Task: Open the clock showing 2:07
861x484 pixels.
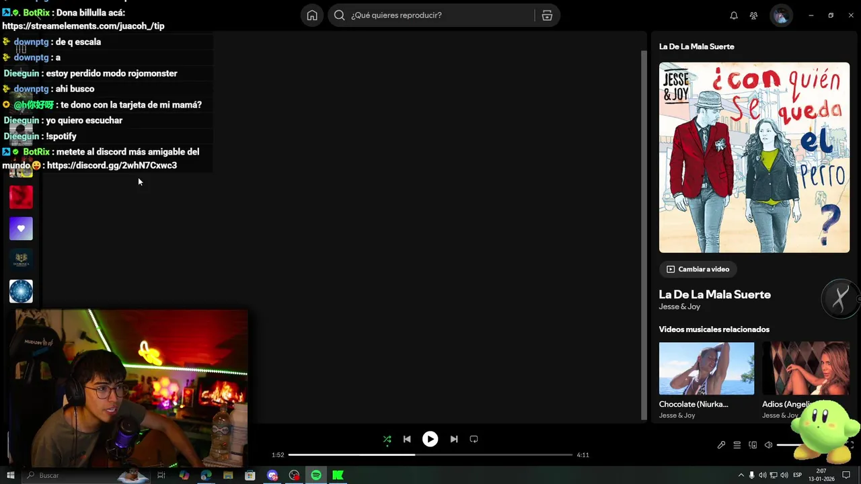Action: (821, 475)
